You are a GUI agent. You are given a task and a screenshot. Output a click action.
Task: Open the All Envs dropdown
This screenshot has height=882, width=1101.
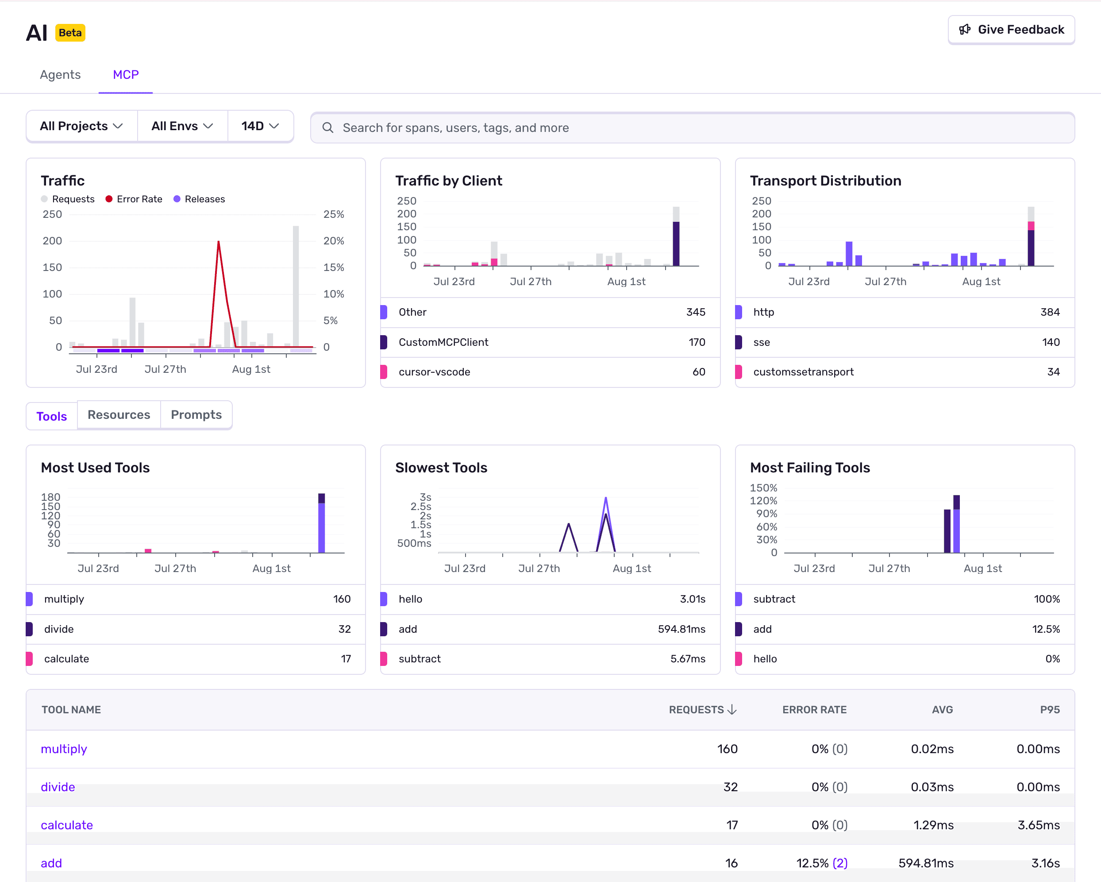point(182,126)
